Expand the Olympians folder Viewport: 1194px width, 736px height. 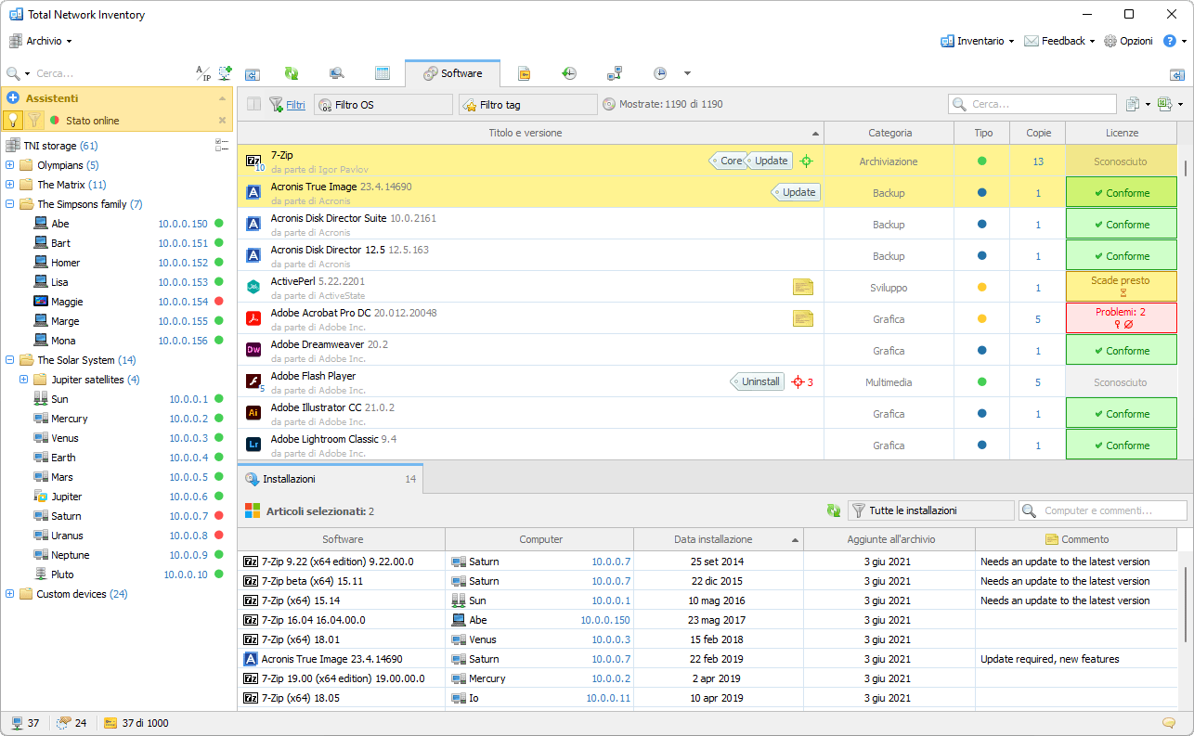[x=10, y=165]
